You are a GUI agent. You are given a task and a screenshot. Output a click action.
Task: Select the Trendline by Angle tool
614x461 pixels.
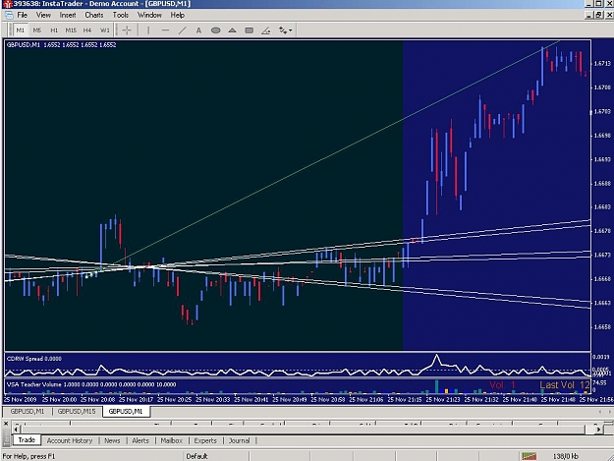click(x=266, y=30)
